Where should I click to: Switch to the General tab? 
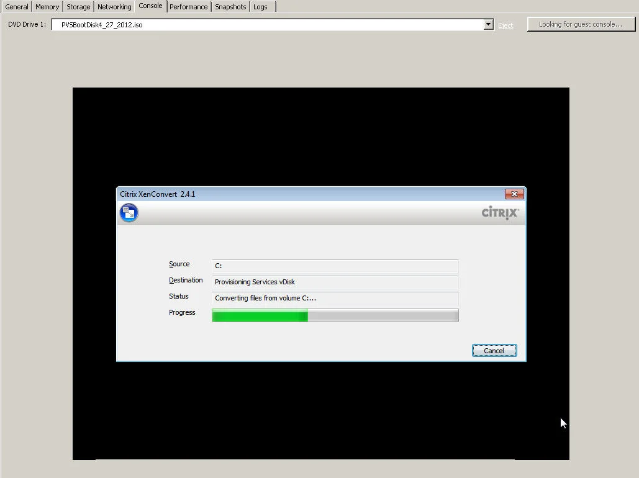pos(17,7)
